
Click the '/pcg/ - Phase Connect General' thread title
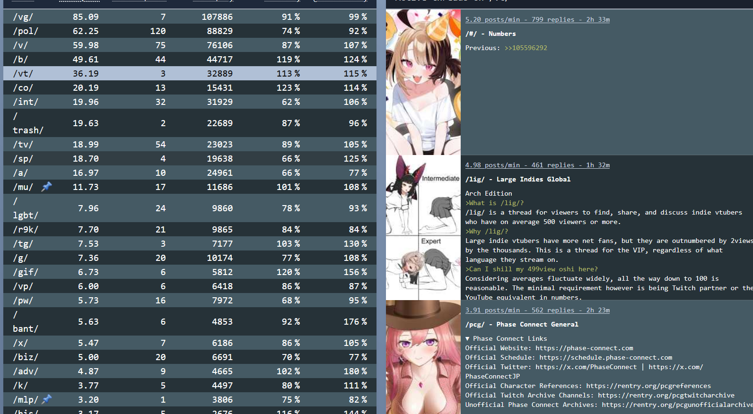(x=522, y=324)
